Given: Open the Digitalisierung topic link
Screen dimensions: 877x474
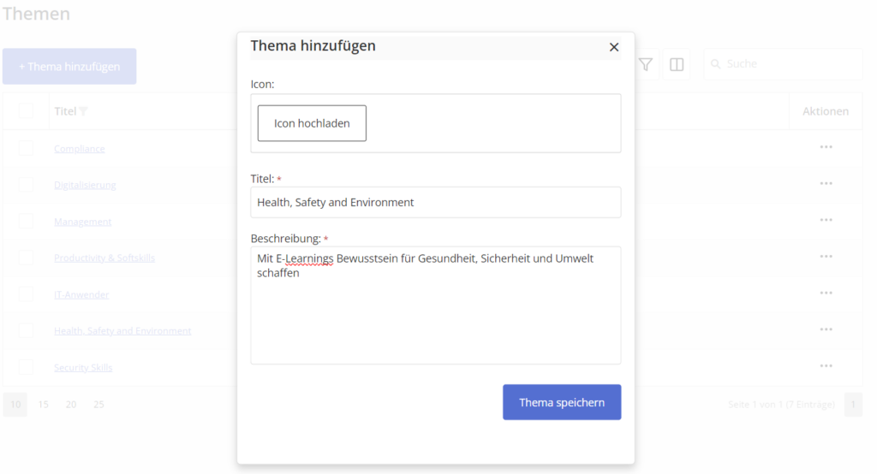Looking at the screenshot, I should point(85,185).
